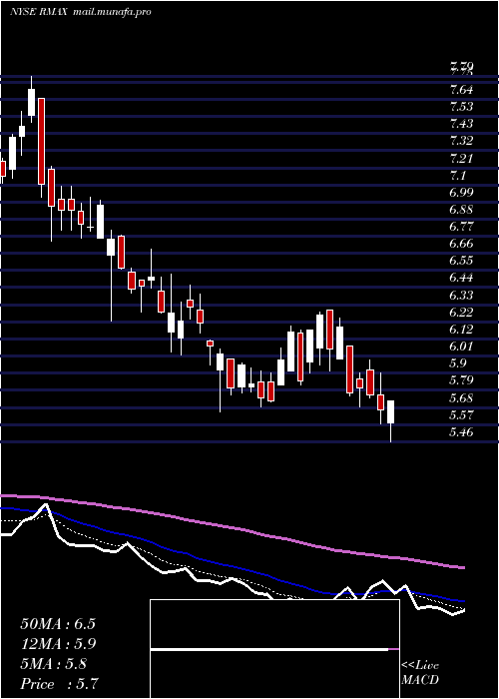Pick the 7.21 price axis value
499x699 pixels.
click(461, 158)
